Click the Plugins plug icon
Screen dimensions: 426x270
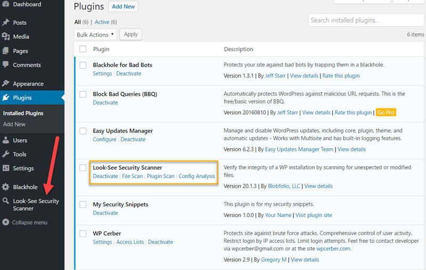(x=6, y=97)
